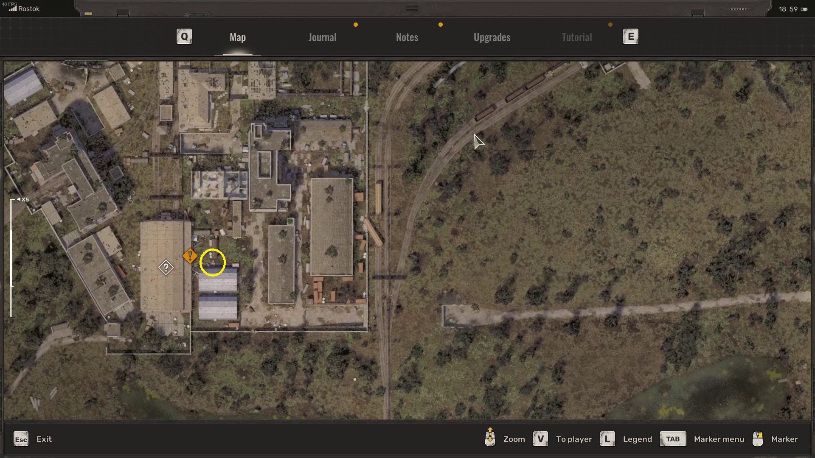The image size is (815, 458).
Task: Click the orange exclamation quest marker
Action: click(x=190, y=256)
